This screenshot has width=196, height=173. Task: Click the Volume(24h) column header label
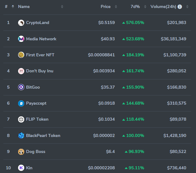pyautogui.click(x=163, y=6)
